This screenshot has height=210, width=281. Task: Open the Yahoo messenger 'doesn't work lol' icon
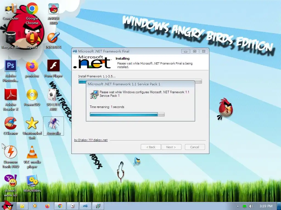pyautogui.click(x=11, y=186)
